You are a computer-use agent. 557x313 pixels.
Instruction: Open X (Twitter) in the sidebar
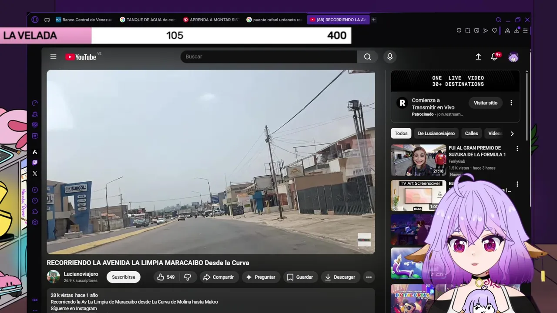click(35, 173)
